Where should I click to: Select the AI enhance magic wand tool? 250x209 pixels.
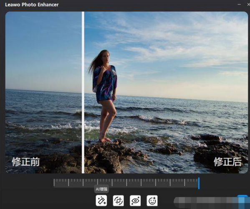[101, 201]
